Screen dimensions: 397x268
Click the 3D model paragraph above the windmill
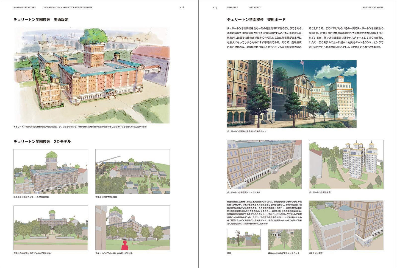click(x=265, y=213)
